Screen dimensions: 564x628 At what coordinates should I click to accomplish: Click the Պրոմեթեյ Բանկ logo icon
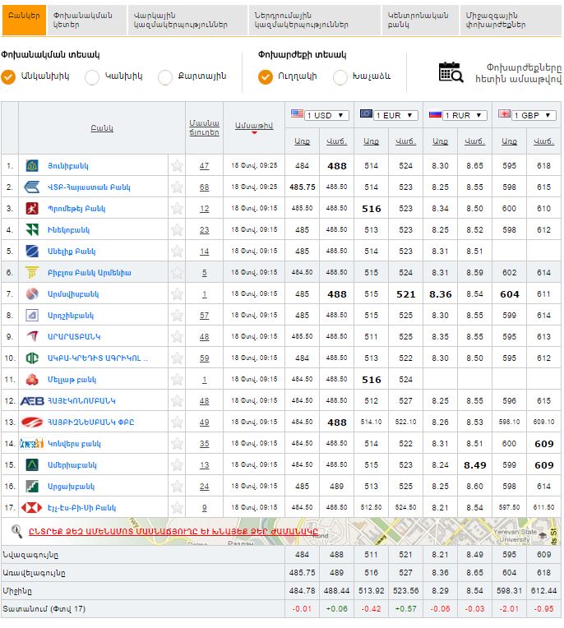tap(31, 209)
